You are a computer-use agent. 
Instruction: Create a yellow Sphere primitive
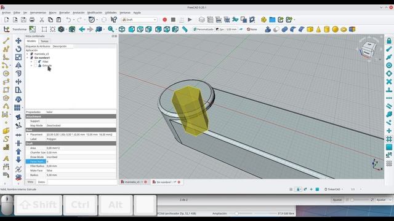(x=335, y=29)
